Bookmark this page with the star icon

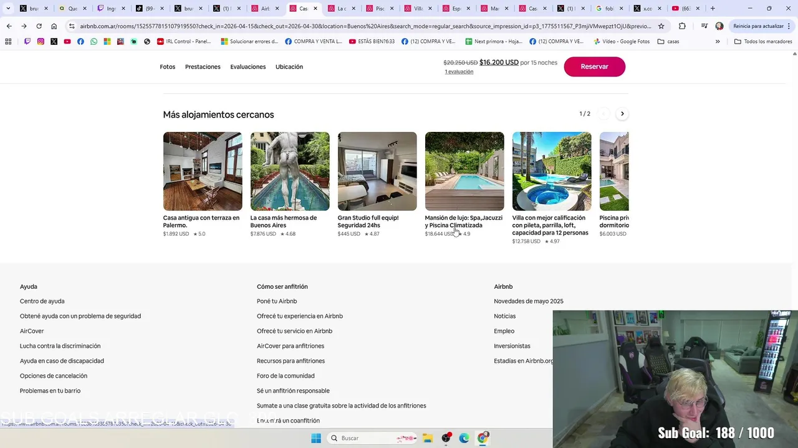click(x=661, y=26)
